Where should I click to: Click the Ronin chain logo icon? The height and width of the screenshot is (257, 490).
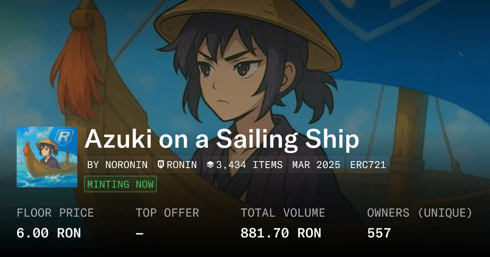pos(161,165)
